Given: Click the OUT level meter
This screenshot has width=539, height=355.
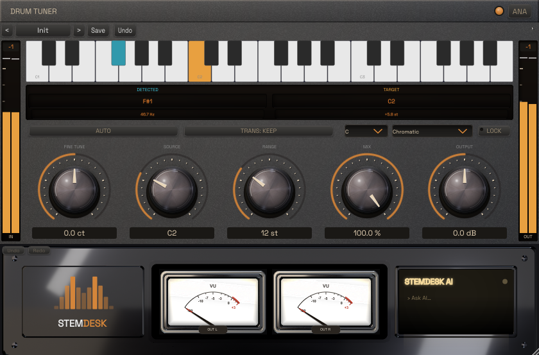Looking at the screenshot, I should point(528,143).
